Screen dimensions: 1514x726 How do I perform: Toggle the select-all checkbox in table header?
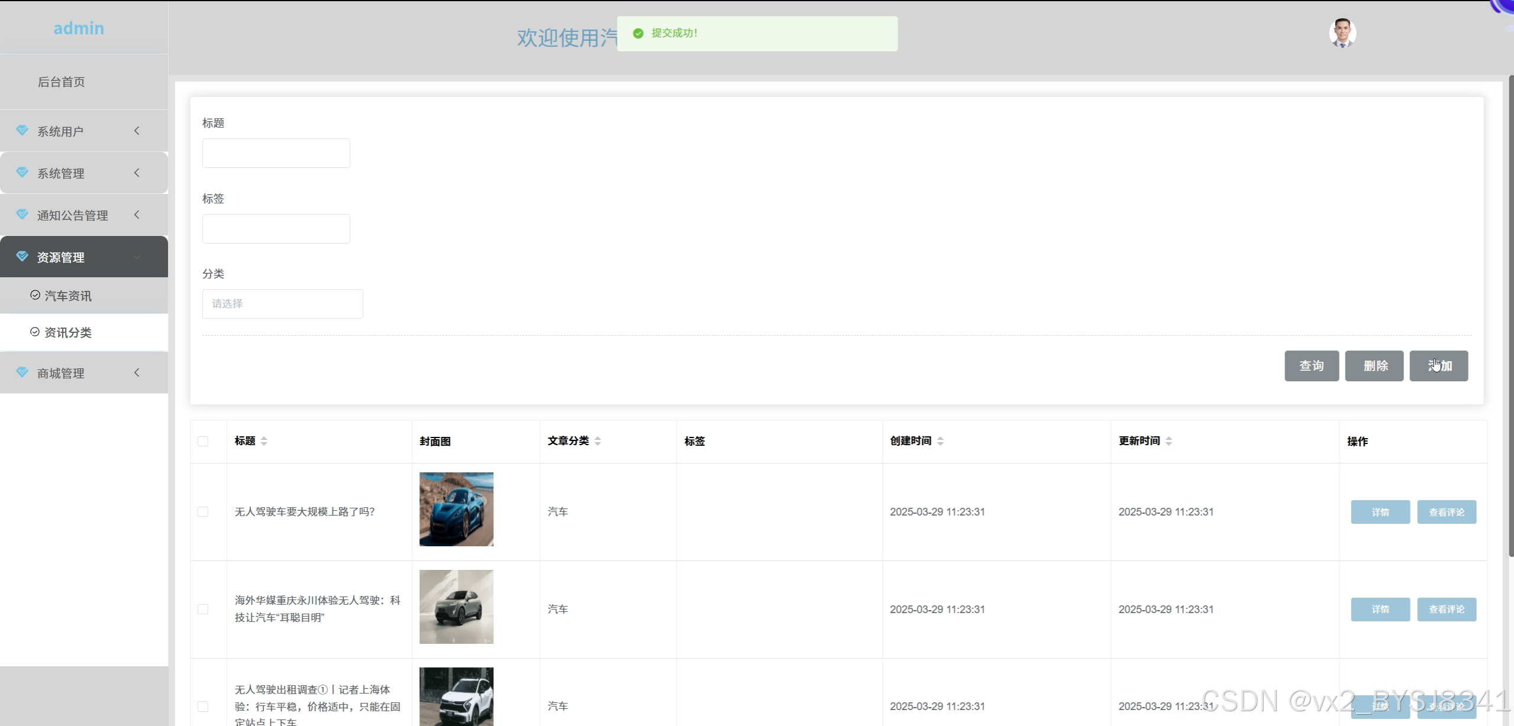pyautogui.click(x=203, y=442)
